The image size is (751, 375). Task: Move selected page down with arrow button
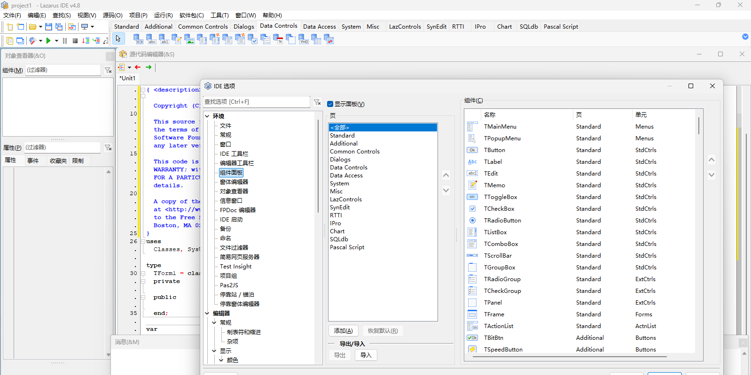tap(446, 191)
